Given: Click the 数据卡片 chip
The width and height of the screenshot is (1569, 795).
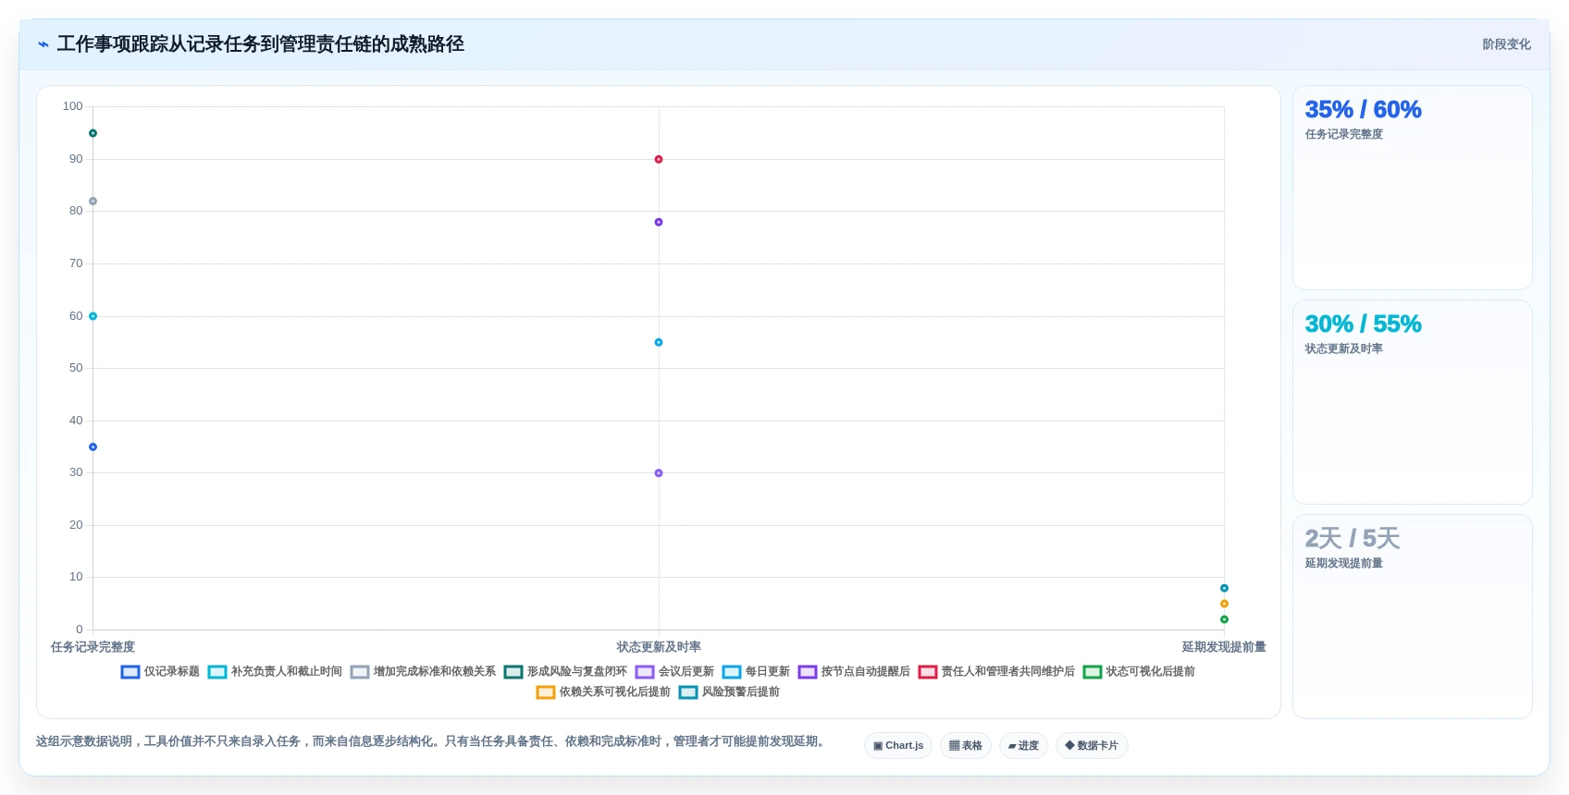Looking at the screenshot, I should pos(1092,746).
